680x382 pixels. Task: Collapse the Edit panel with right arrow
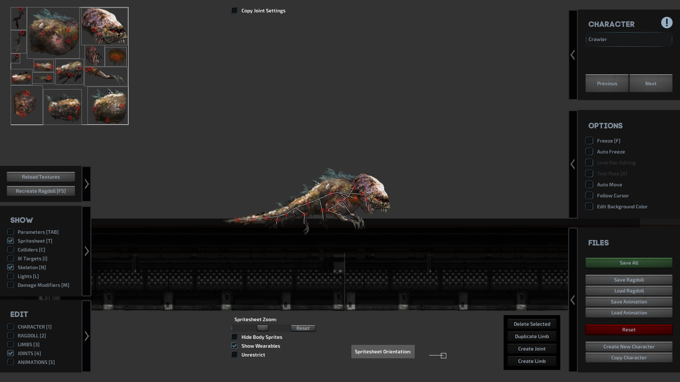click(x=87, y=336)
